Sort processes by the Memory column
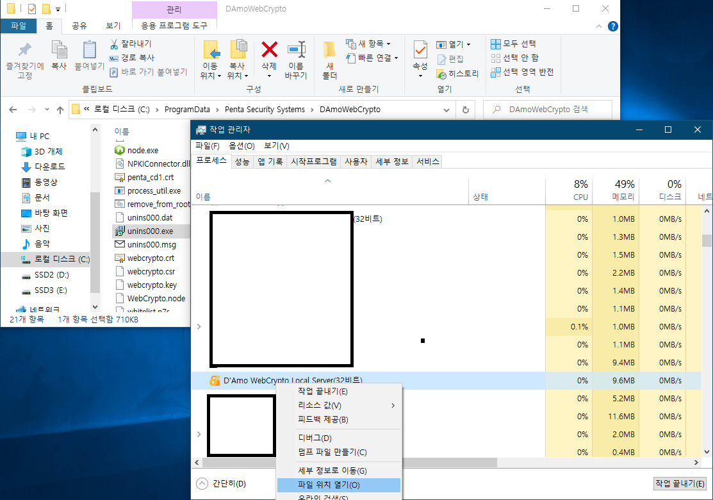This screenshot has height=500, width=713. click(x=616, y=190)
